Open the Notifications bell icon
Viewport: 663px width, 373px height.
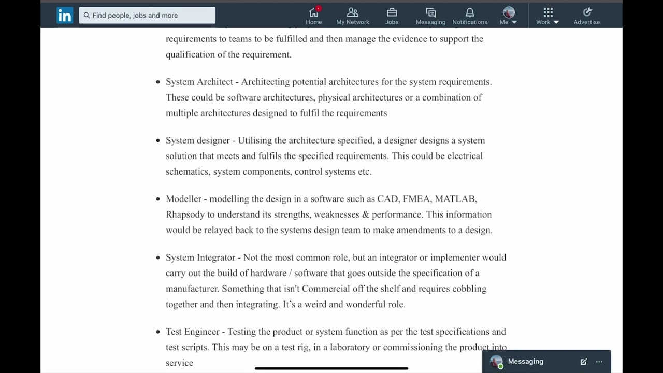470,12
